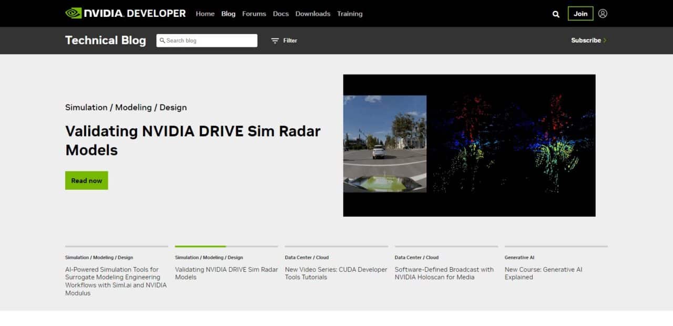Open the Validating NVIDIA DRIVE Sim Radar headline
This screenshot has height=326, width=673.
[x=193, y=140]
